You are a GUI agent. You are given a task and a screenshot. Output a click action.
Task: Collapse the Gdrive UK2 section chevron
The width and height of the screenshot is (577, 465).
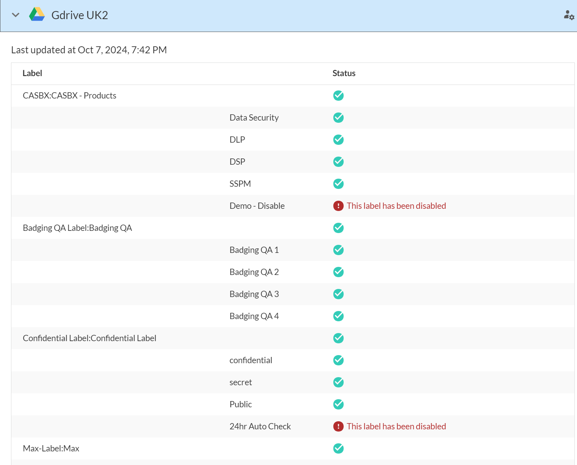coord(15,15)
